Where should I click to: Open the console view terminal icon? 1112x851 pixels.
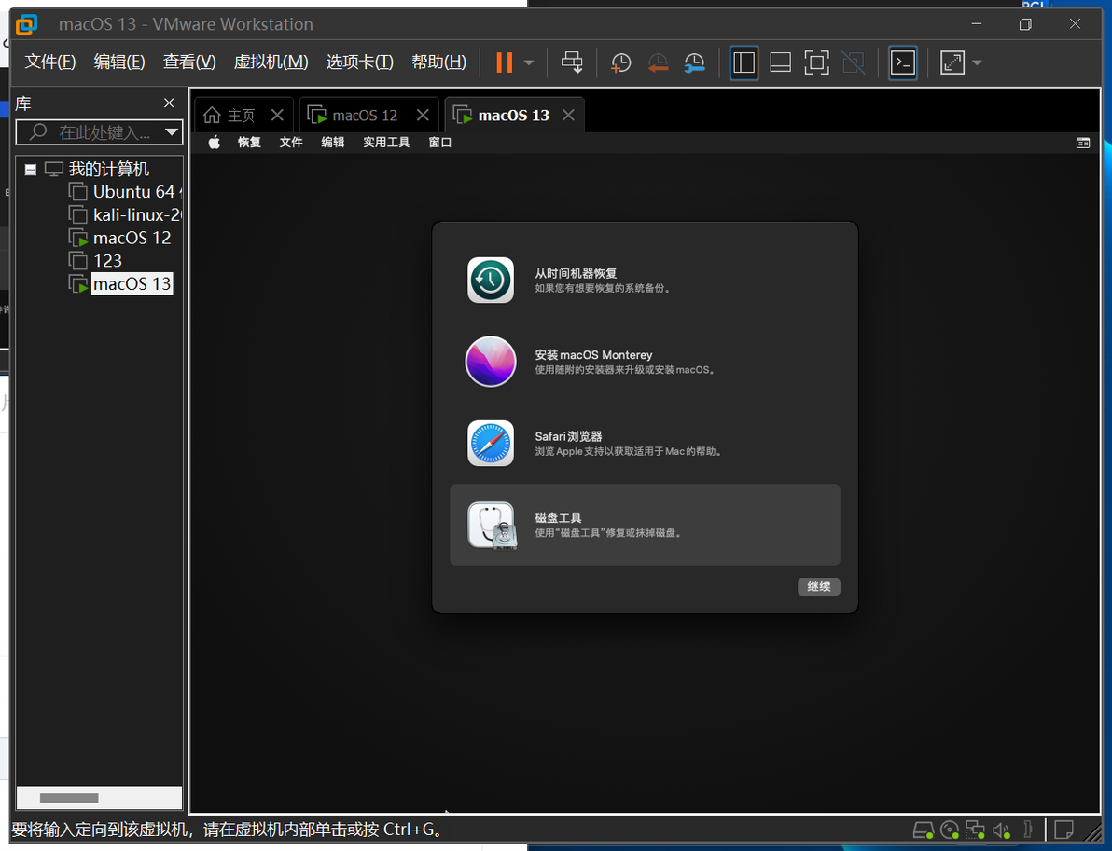903,62
